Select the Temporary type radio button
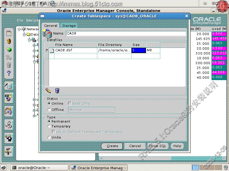 coord(49,126)
